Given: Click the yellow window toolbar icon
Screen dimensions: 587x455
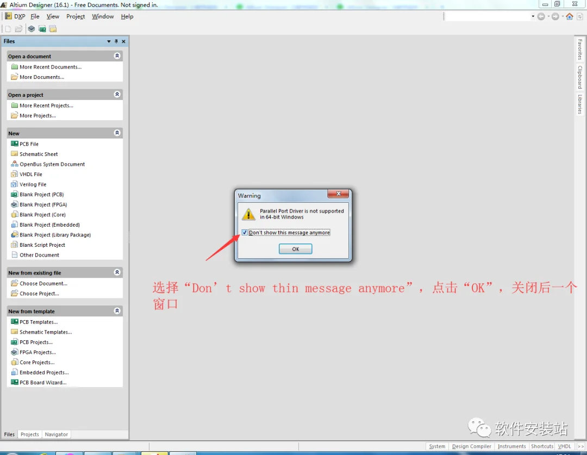Looking at the screenshot, I should pos(53,29).
